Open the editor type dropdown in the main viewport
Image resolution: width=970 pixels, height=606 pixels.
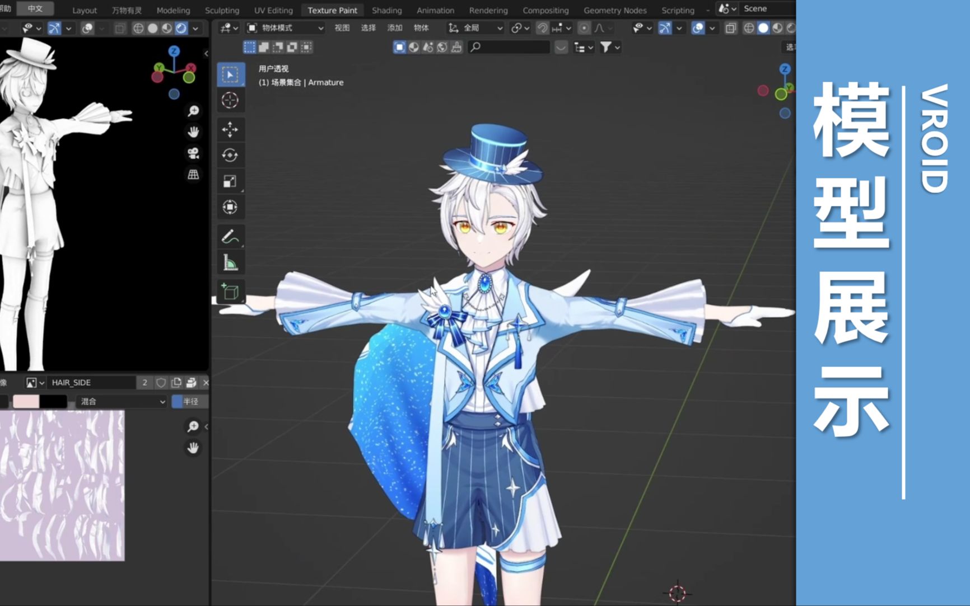pyautogui.click(x=228, y=28)
